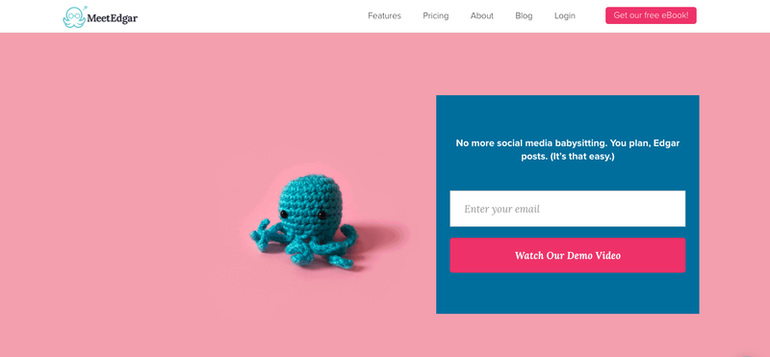Focus the Enter your email field

coord(568,209)
